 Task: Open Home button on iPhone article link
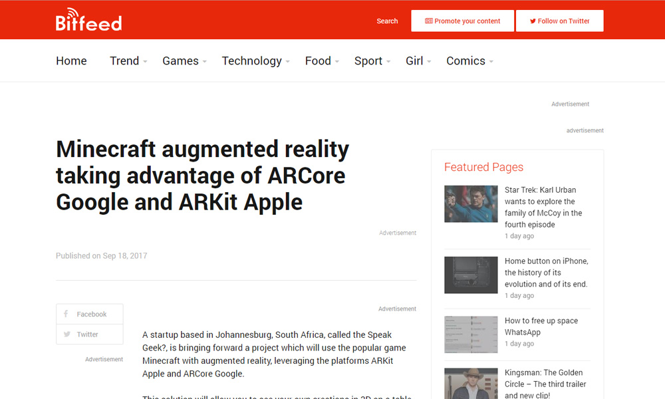point(546,273)
